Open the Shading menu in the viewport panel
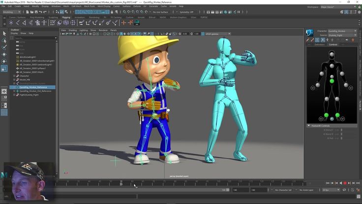 click(x=72, y=30)
